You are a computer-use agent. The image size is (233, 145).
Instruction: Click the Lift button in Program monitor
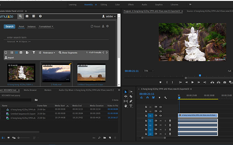pos(212,82)
